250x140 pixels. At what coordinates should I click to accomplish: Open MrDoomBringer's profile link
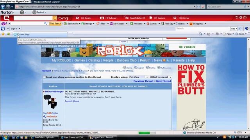click(x=54, y=91)
